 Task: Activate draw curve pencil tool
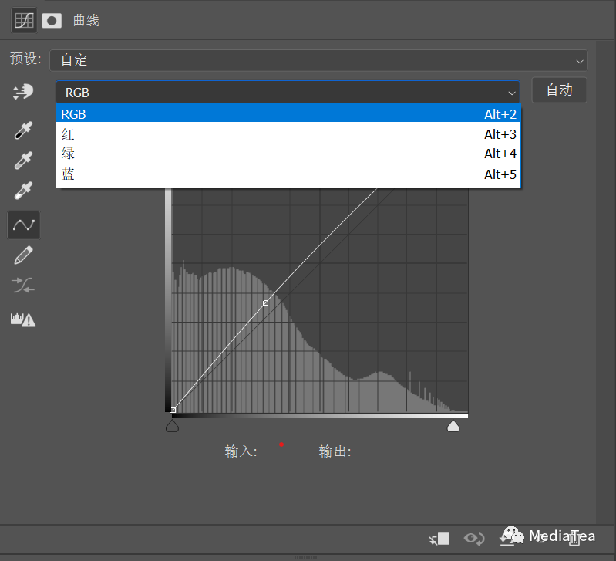pos(23,255)
